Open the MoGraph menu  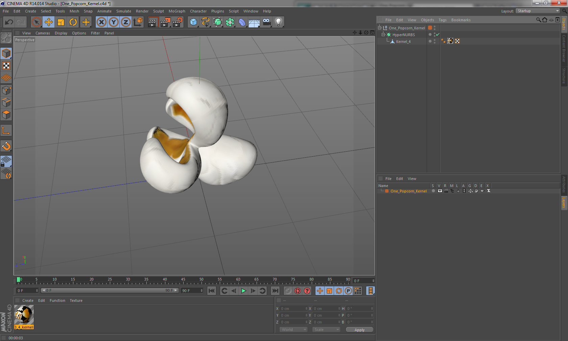tap(177, 11)
